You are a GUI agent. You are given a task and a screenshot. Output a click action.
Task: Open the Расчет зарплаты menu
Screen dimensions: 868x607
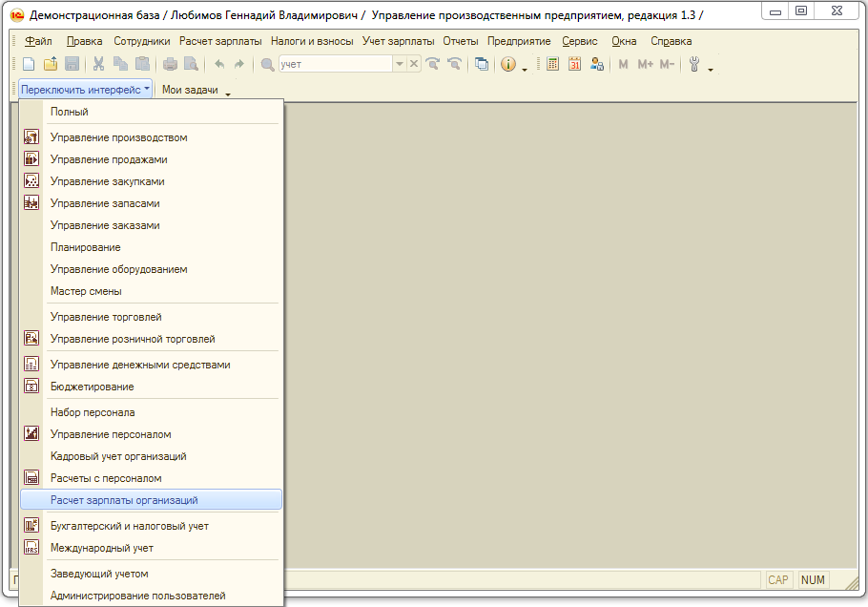220,41
